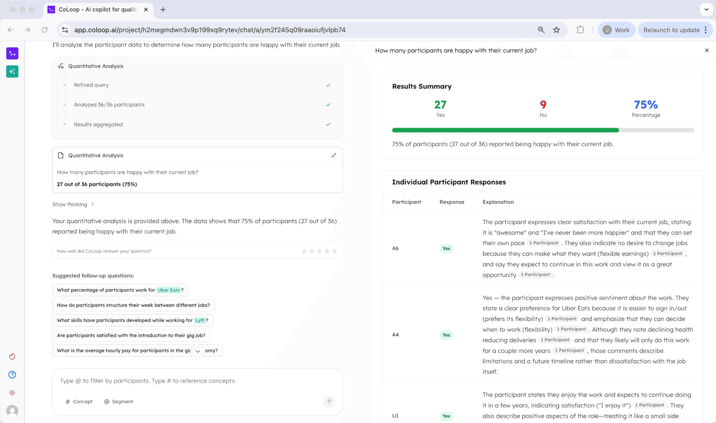Screen dimensions: 716x423
Task: Reload the current page
Action: point(45,30)
